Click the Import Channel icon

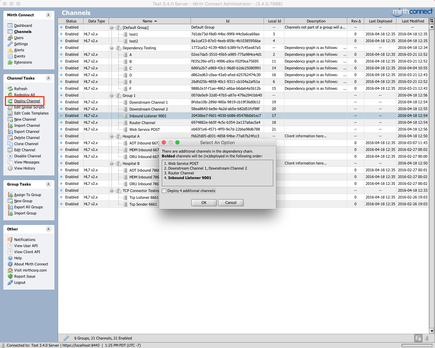(10, 125)
